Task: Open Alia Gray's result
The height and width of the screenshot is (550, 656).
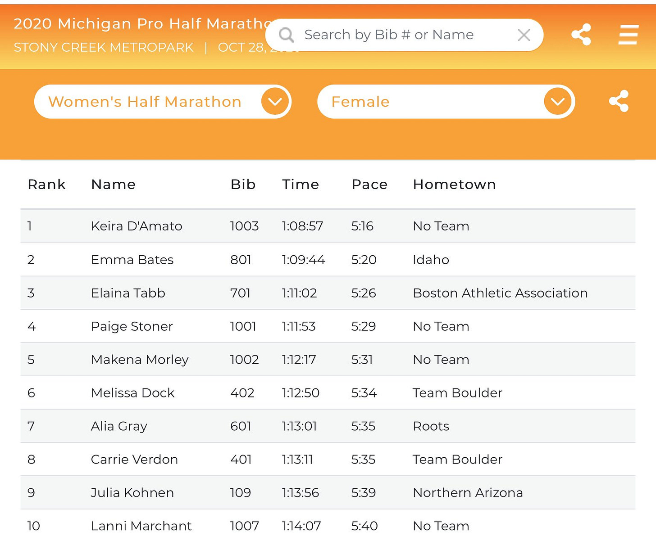Action: coord(119,426)
